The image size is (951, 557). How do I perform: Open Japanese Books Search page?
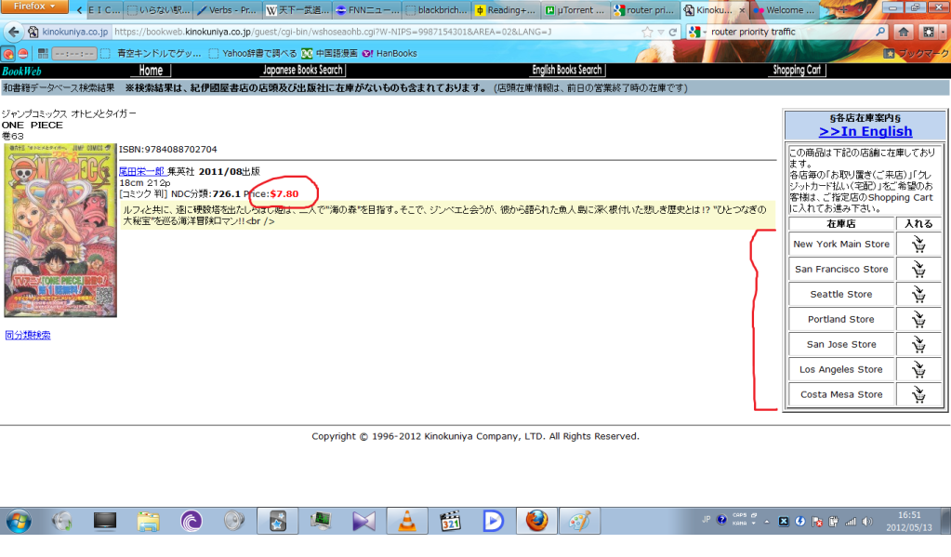(302, 70)
